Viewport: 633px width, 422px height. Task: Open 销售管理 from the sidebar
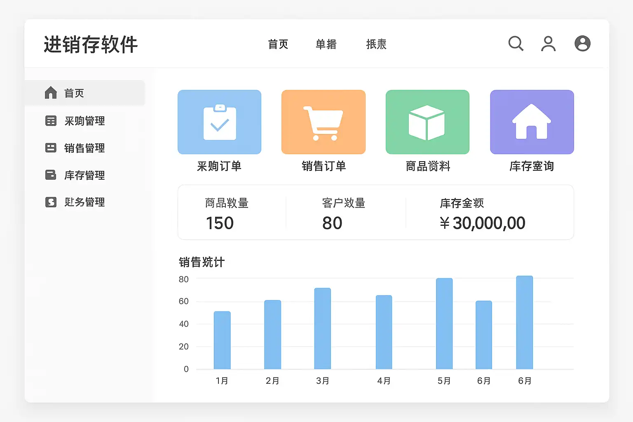click(84, 148)
